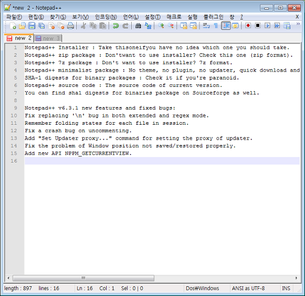
Task: Open the 매크로 menu
Action: [x=174, y=17]
